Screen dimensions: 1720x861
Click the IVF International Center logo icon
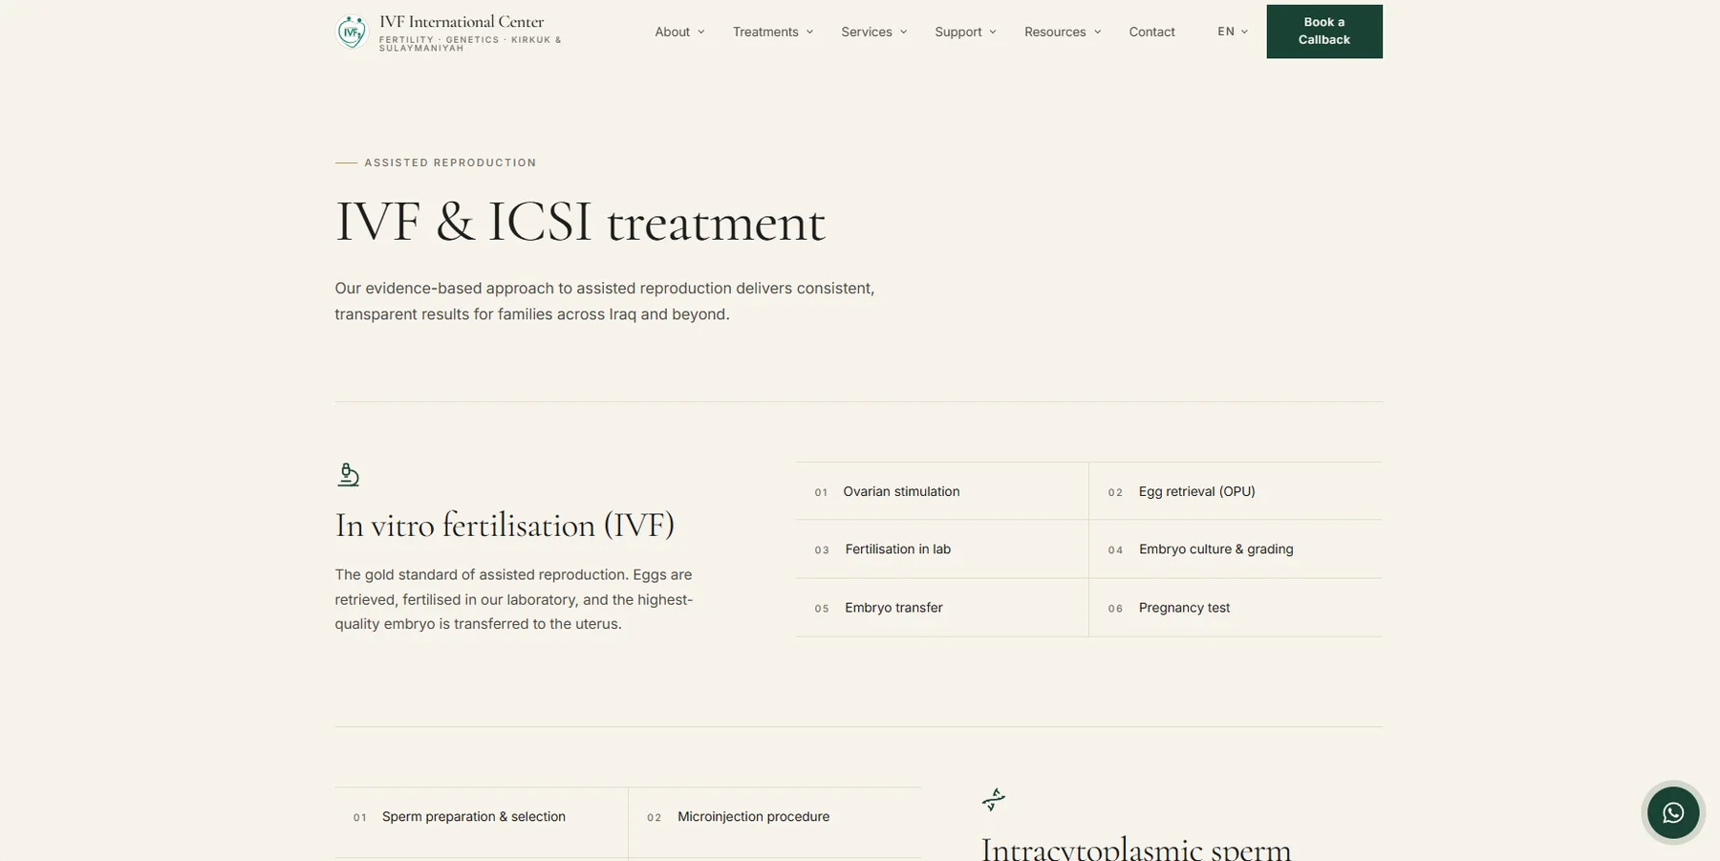[352, 32]
